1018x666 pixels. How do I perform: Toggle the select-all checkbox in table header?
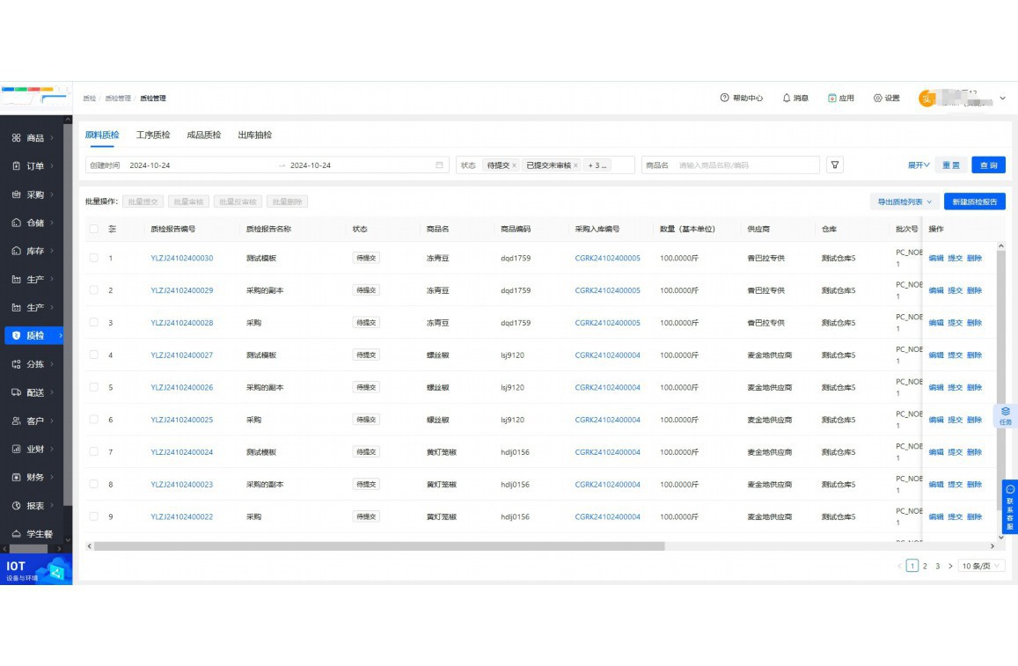(93, 229)
